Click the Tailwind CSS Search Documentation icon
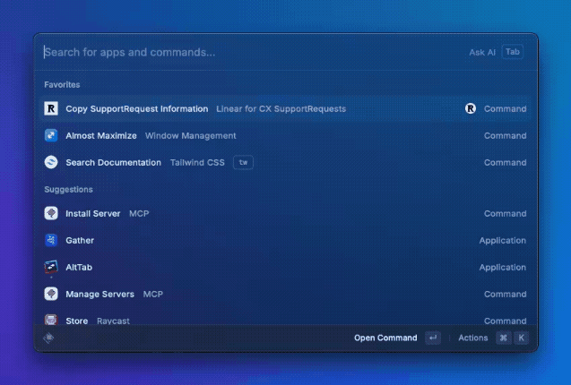Screen dimensions: 571x385 51,162
